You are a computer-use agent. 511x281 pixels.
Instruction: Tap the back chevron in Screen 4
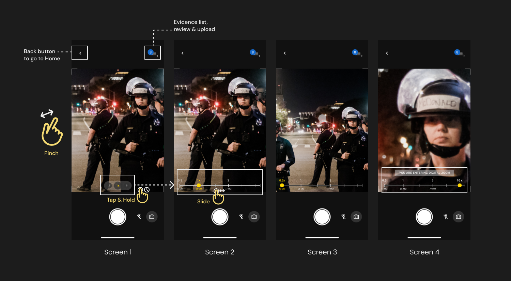[387, 53]
